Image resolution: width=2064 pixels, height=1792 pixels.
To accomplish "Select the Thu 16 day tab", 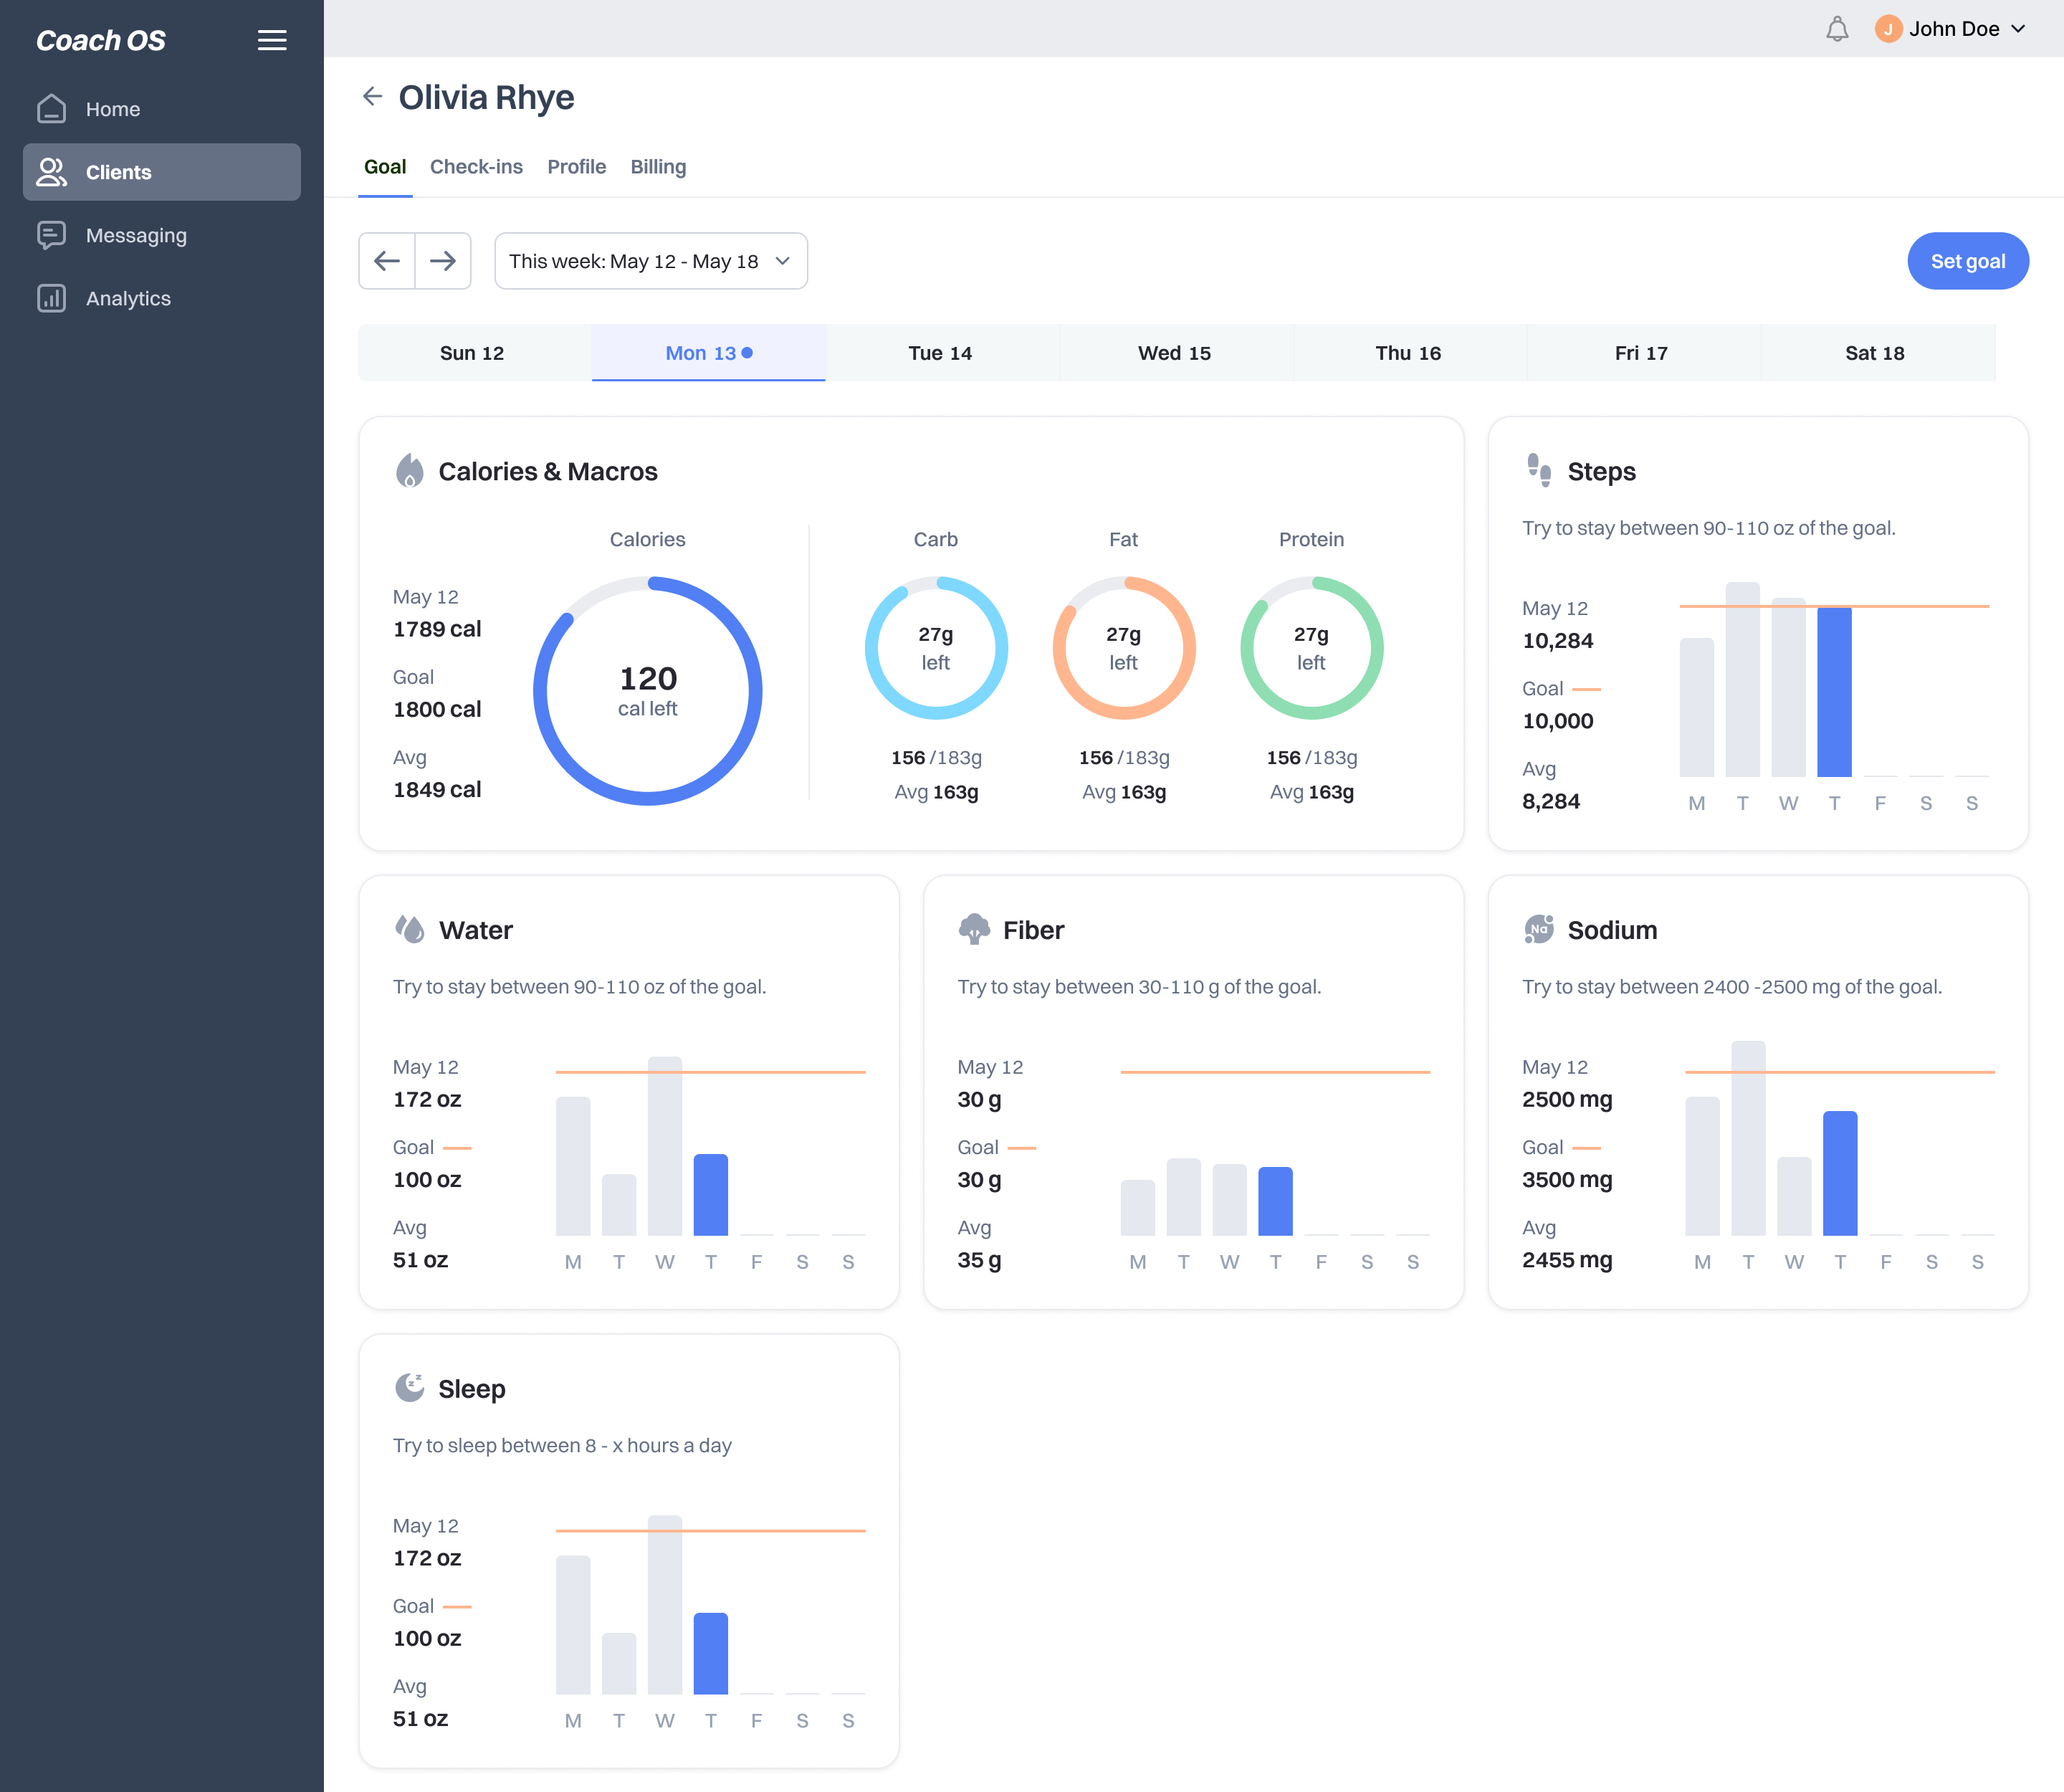I will point(1408,353).
